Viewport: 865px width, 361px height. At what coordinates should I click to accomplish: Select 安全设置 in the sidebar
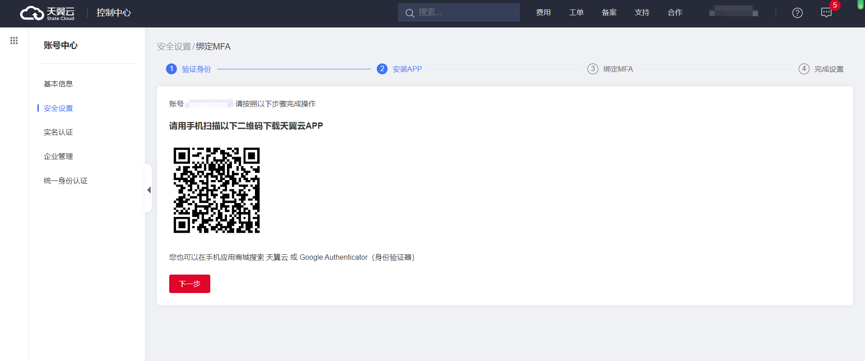point(58,108)
